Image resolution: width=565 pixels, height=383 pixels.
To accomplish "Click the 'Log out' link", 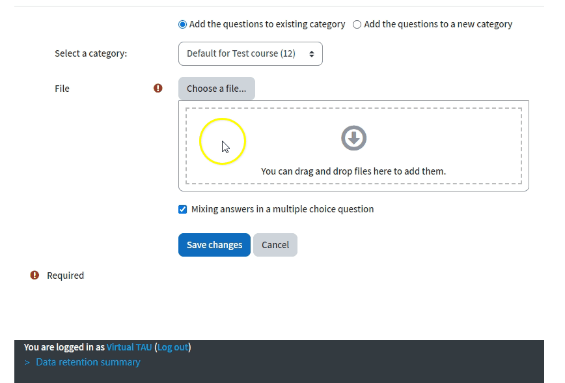I will point(172,347).
